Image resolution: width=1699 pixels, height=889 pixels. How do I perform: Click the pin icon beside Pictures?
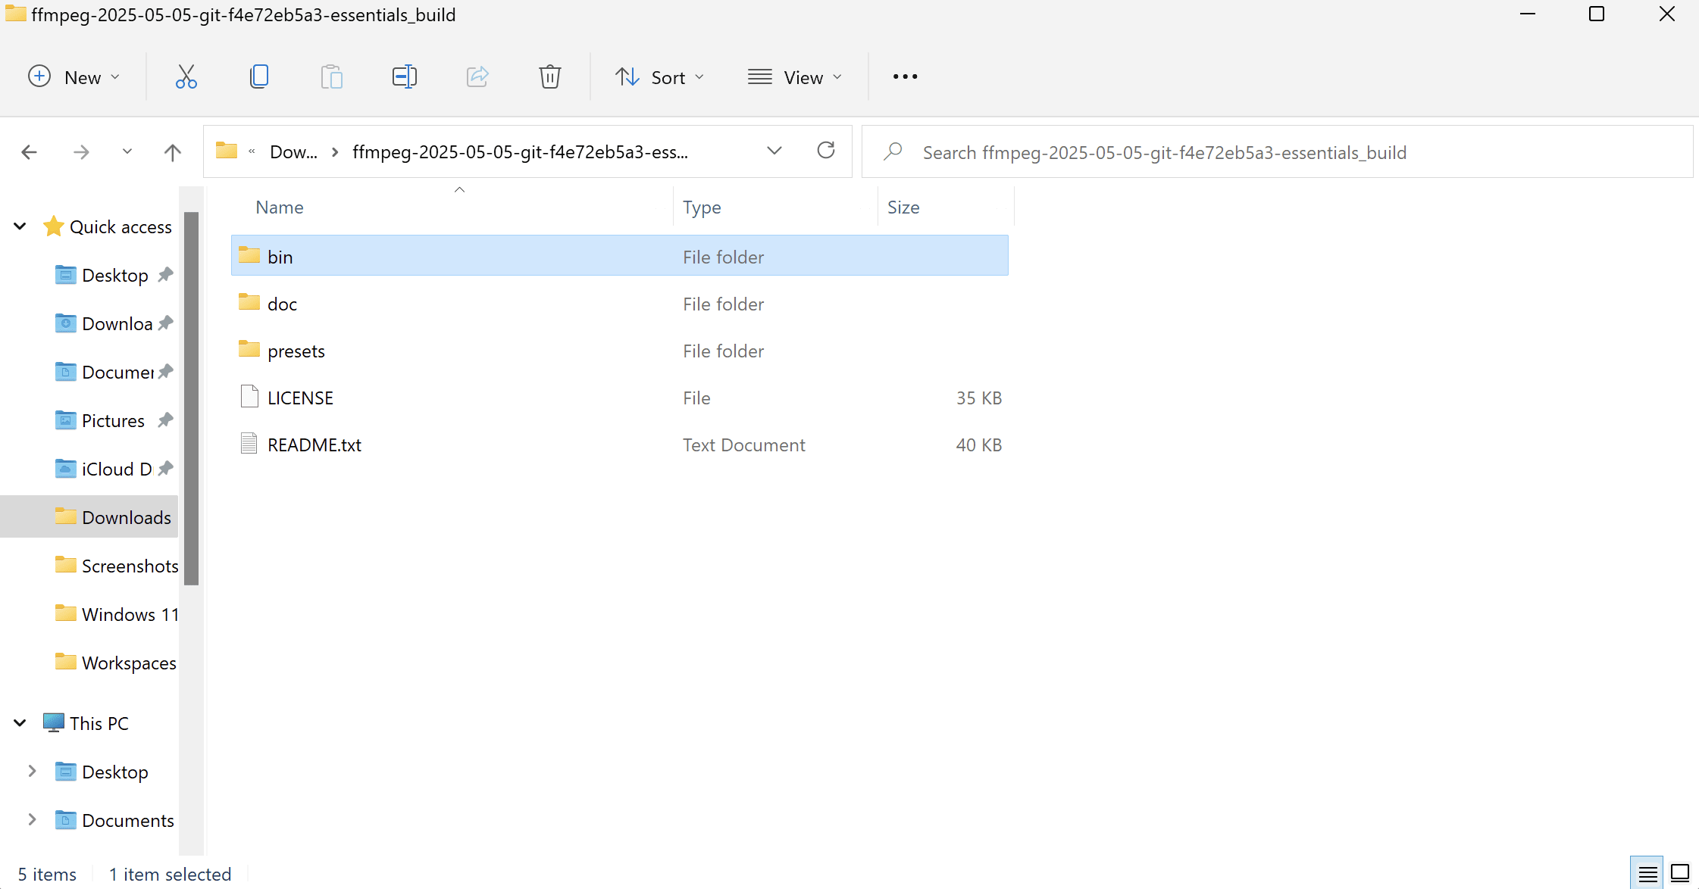(165, 420)
